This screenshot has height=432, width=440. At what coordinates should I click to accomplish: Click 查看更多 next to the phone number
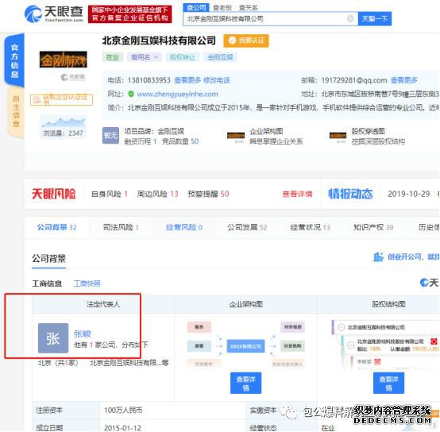coord(187,80)
